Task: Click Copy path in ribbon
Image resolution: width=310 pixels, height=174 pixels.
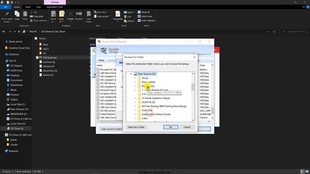Action: click(37, 16)
